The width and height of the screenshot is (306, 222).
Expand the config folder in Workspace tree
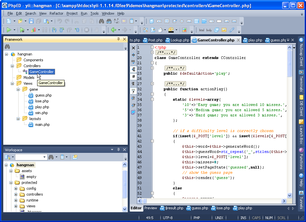[16, 189]
